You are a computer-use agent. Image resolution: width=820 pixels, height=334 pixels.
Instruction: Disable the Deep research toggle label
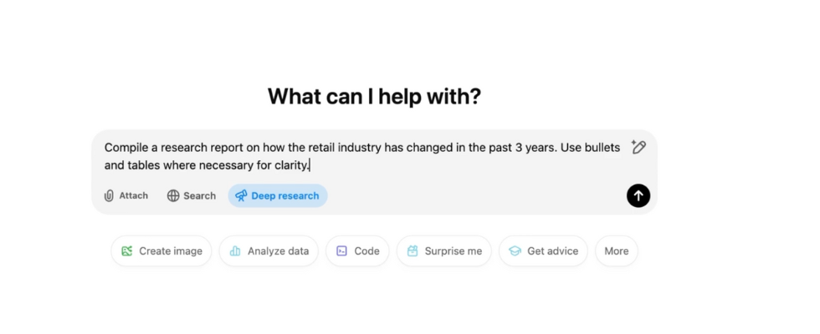[285, 195]
